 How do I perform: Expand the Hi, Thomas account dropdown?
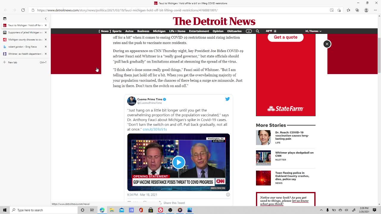[x=313, y=31]
